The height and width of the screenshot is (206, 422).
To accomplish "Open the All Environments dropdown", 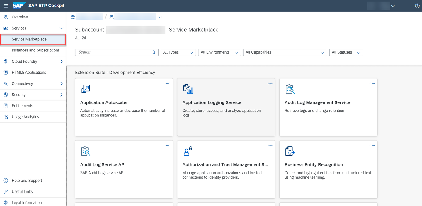I will click(219, 52).
